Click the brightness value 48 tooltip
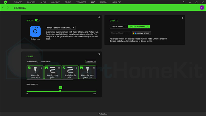Image resolution: width=206 pixels, height=116 pixels. coord(60,88)
